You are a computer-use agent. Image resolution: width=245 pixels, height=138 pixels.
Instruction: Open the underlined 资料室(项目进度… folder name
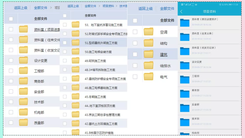(47, 29)
